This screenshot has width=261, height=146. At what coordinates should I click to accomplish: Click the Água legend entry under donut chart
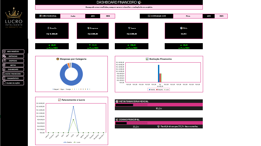point(62,89)
